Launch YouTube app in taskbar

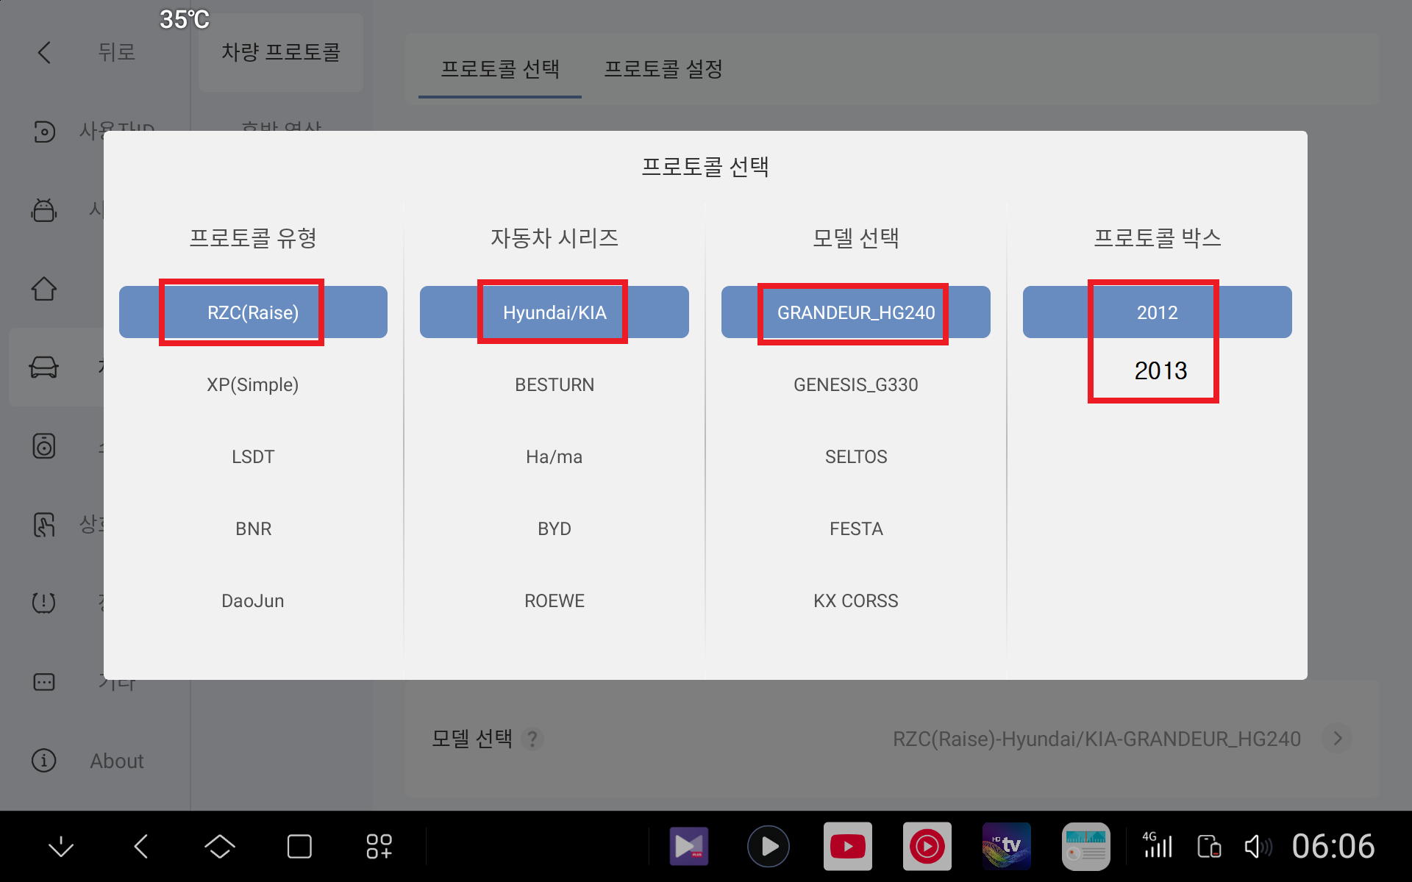(x=848, y=847)
